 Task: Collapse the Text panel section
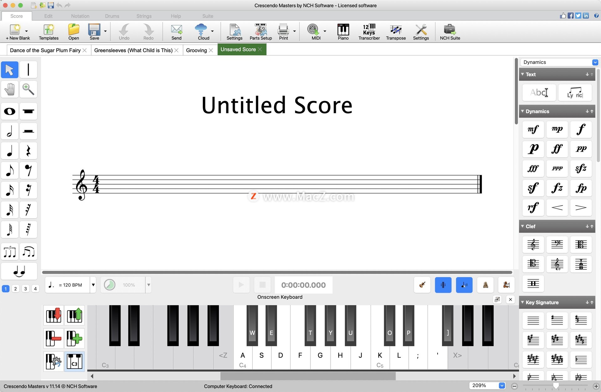pos(522,74)
